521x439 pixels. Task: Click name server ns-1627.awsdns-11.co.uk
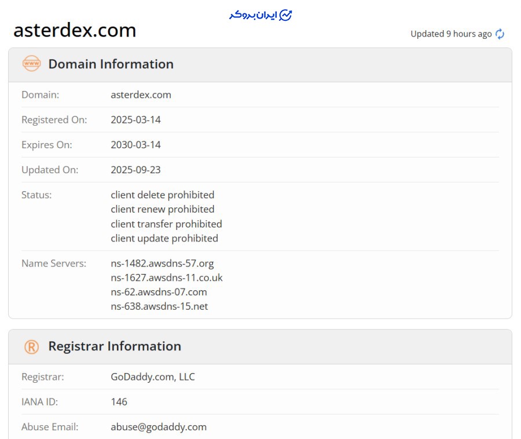tap(167, 277)
